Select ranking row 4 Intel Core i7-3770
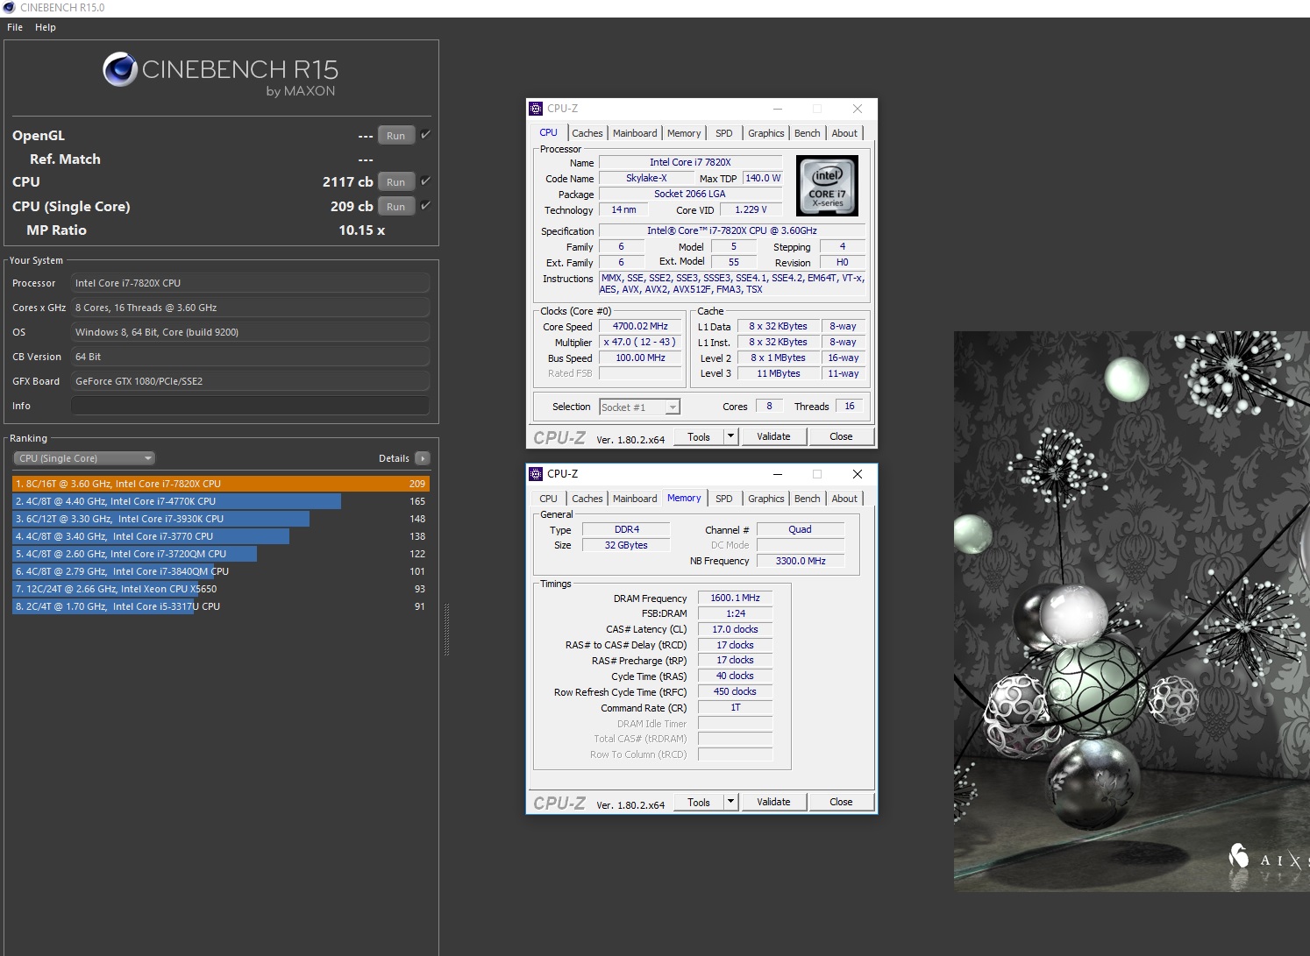This screenshot has width=1310, height=956. pos(221,536)
